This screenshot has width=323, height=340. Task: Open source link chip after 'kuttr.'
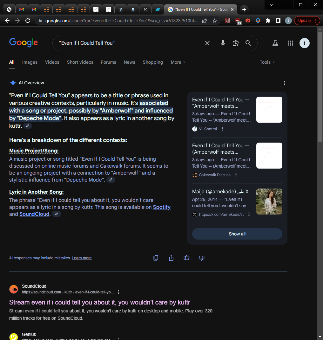click(x=28, y=126)
